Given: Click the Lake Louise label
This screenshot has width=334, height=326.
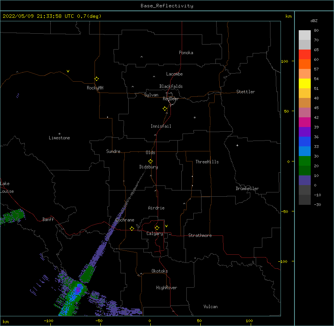Looking at the screenshot, I should pos(7,187).
